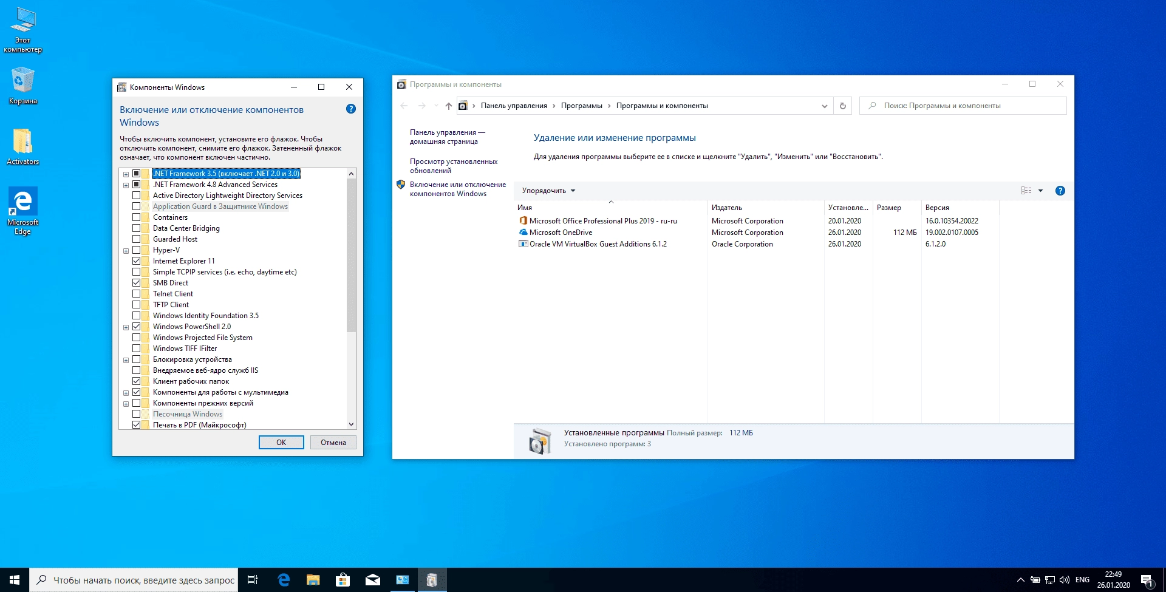Open the Этот компьютер desktop icon
Image resolution: width=1166 pixels, height=592 pixels.
23,30
